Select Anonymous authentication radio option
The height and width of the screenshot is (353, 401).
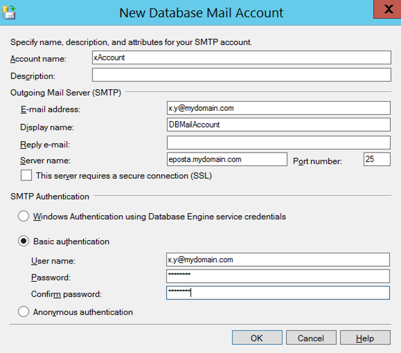click(x=23, y=312)
